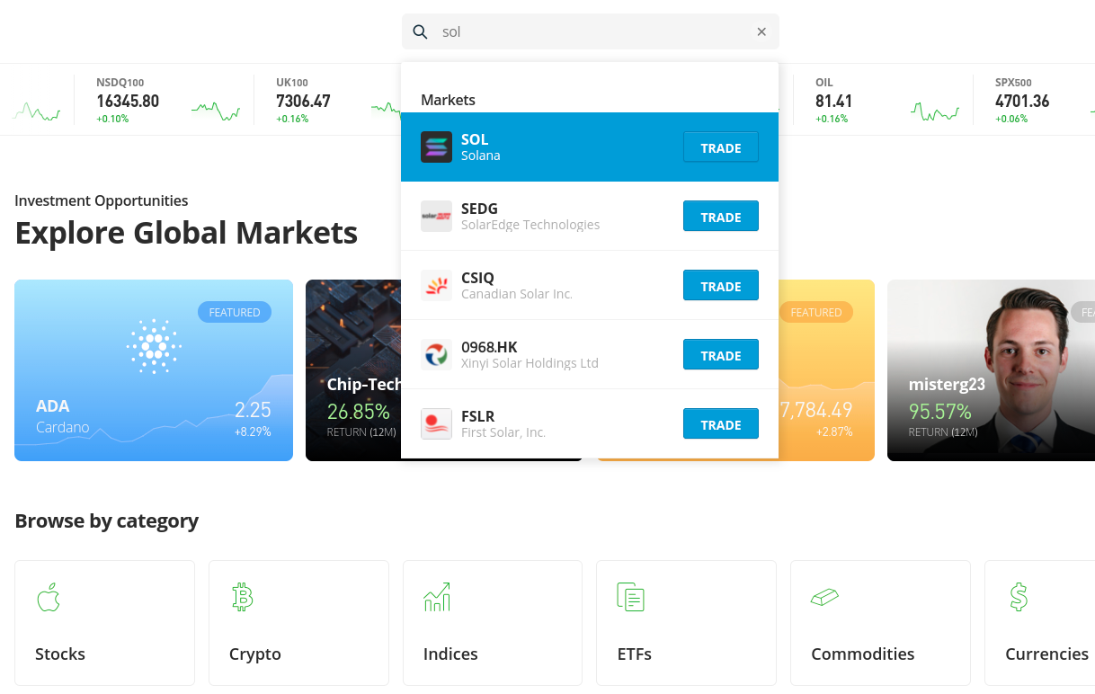Click TRADE button for SEDG
Screen dimensions: 1095x694
(x=721, y=217)
